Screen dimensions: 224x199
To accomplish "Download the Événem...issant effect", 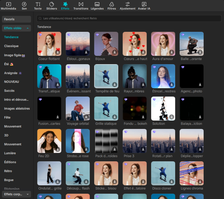I will [x=86, y=85].
